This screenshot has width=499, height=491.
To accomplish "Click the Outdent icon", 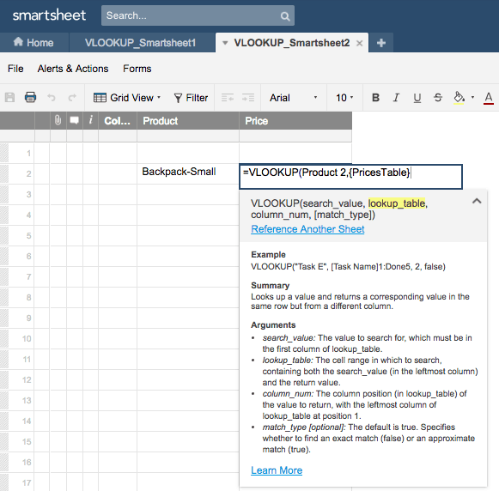I will pyautogui.click(x=228, y=98).
